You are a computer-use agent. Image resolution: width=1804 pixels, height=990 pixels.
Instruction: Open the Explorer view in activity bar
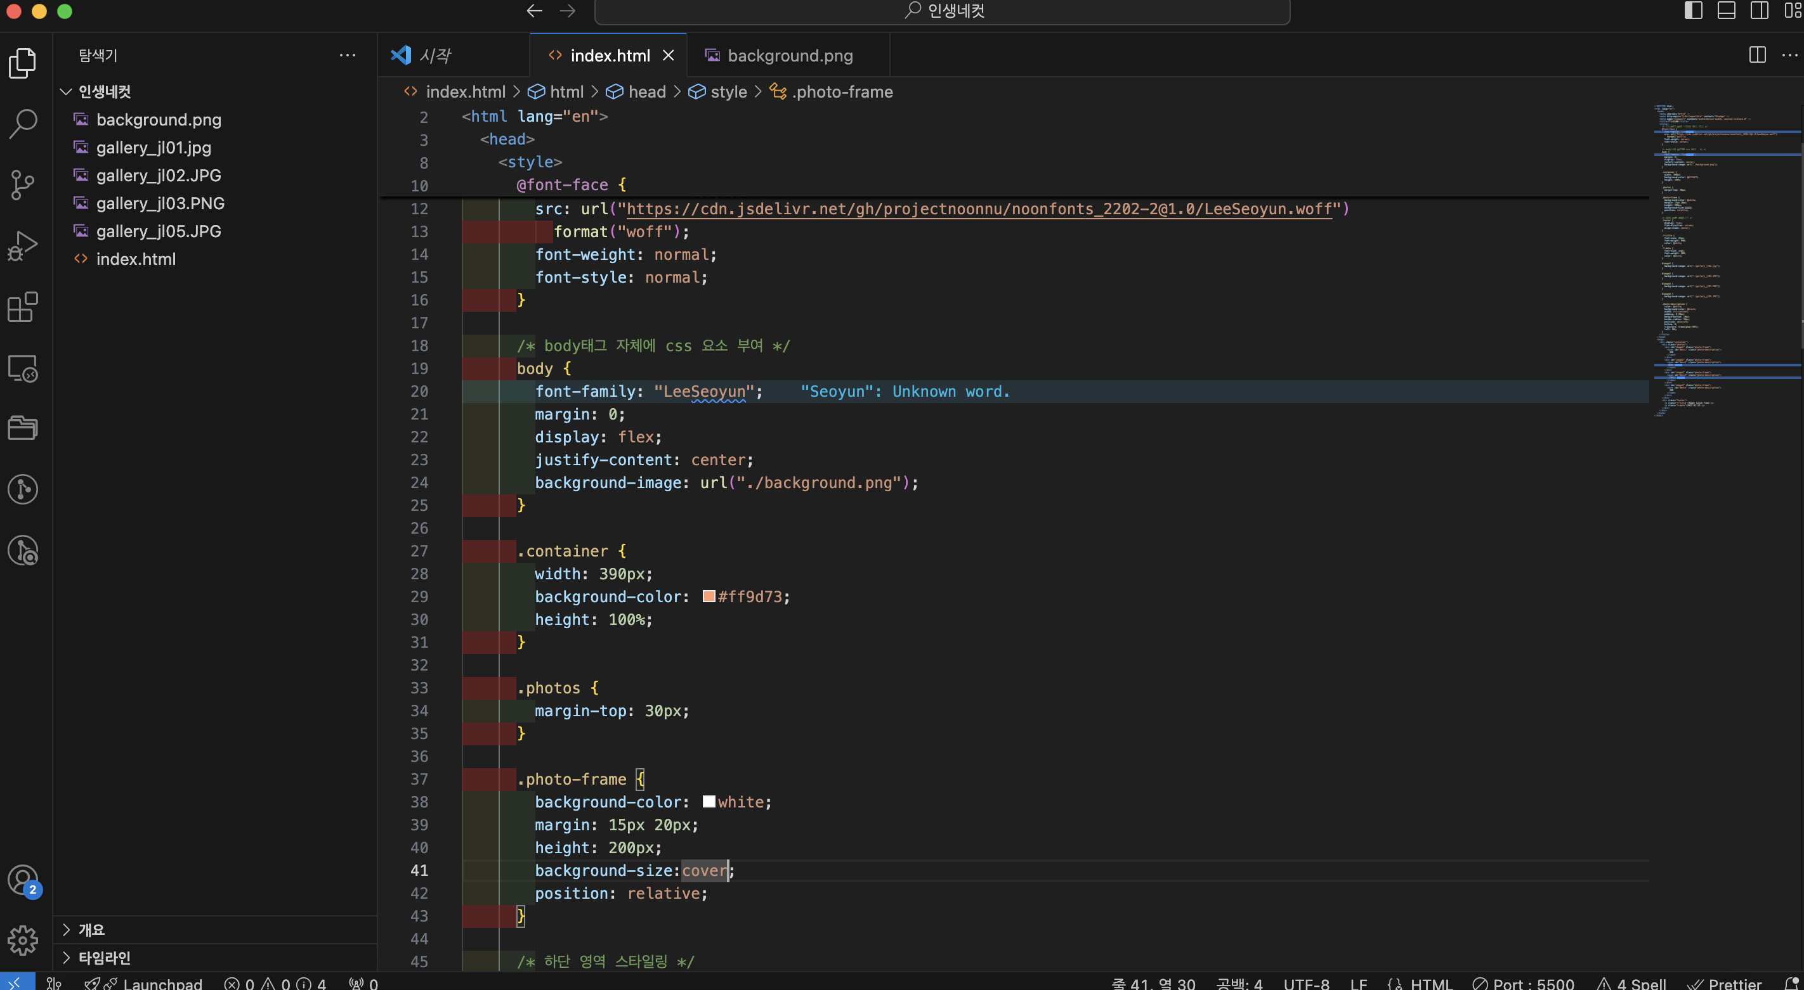click(x=22, y=63)
